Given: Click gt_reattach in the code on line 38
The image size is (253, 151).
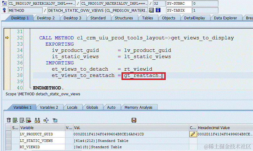Looking at the screenshot, I should click(x=141, y=75).
